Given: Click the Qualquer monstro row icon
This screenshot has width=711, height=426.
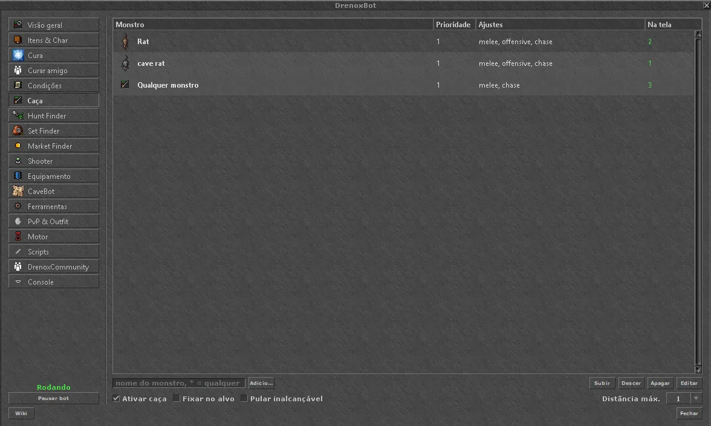Looking at the screenshot, I should click(x=125, y=85).
